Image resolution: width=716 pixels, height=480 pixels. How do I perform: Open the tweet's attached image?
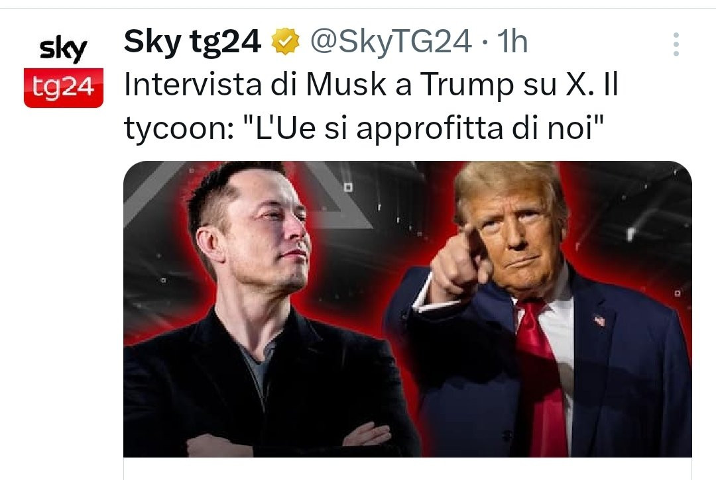click(407, 309)
